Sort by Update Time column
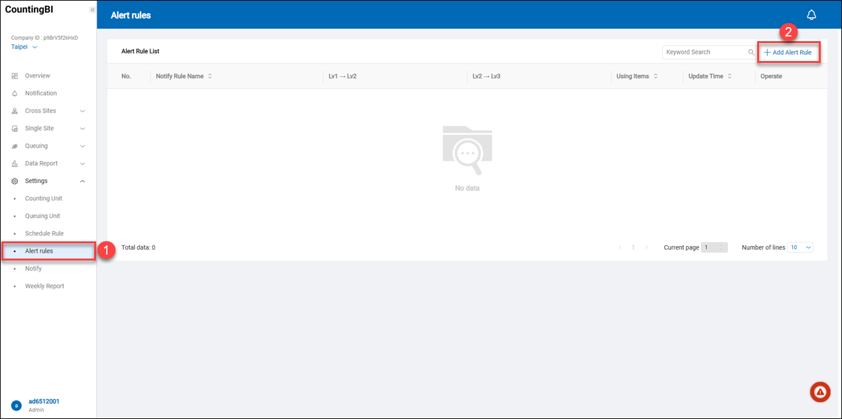Viewport: 842px width, 419px height. [730, 76]
